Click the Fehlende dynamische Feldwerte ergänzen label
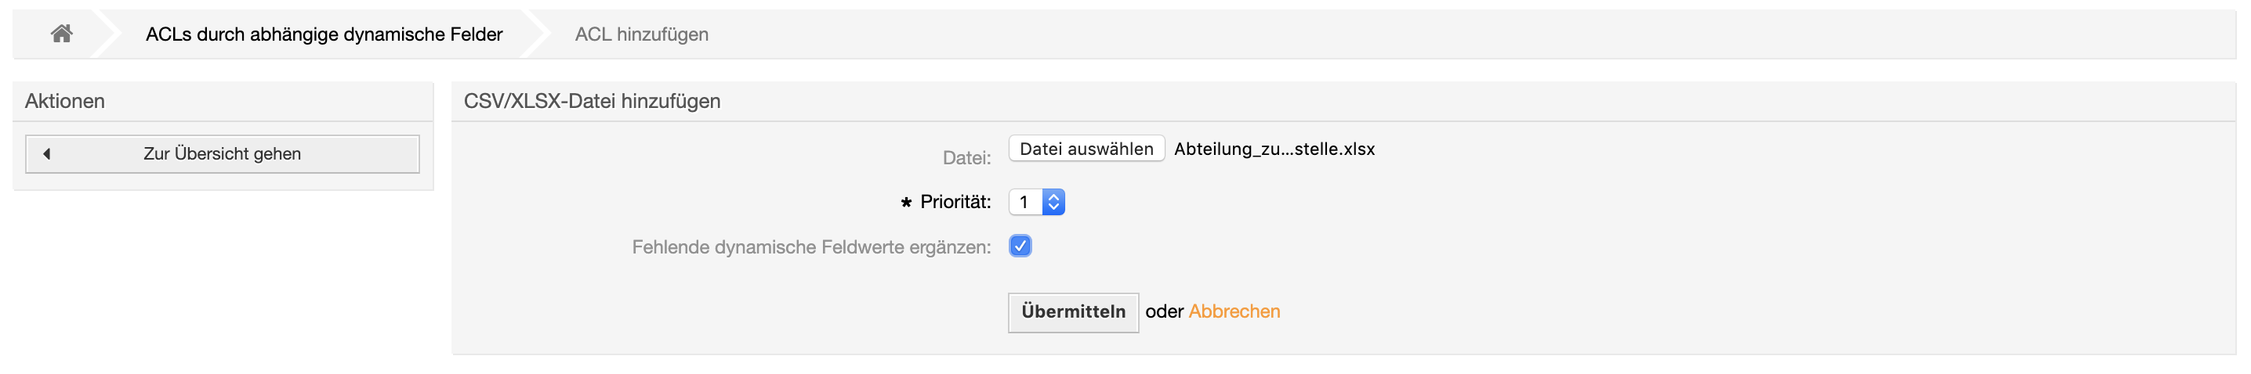This screenshot has width=2251, height=374. coord(811,247)
